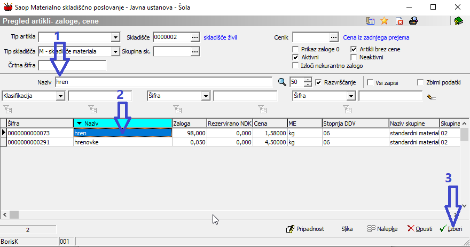
Task: Open the right Šifra filter dropdown
Action: point(351,96)
